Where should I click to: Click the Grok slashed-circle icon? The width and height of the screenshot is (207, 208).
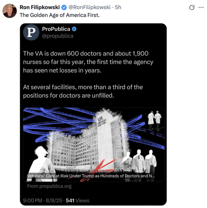pyautogui.click(x=191, y=8)
